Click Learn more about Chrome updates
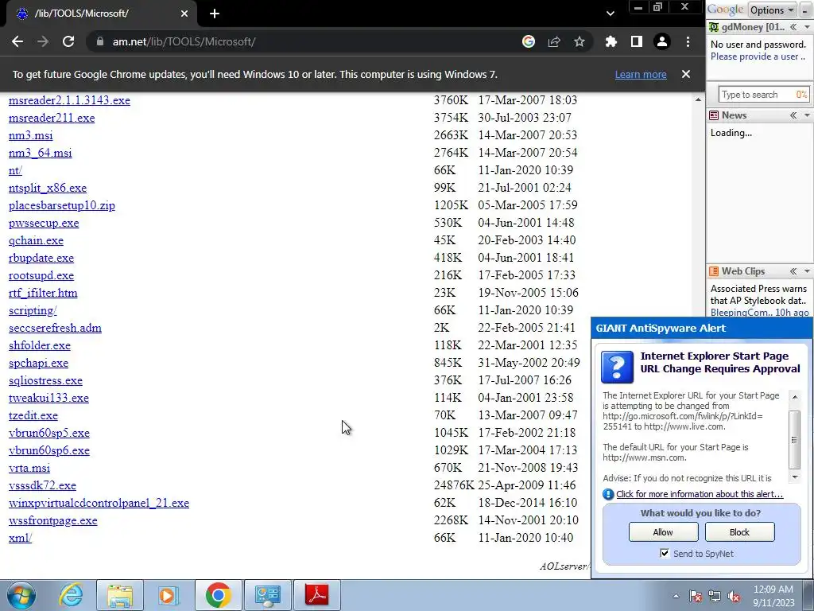This screenshot has width=814, height=611. coord(641,74)
